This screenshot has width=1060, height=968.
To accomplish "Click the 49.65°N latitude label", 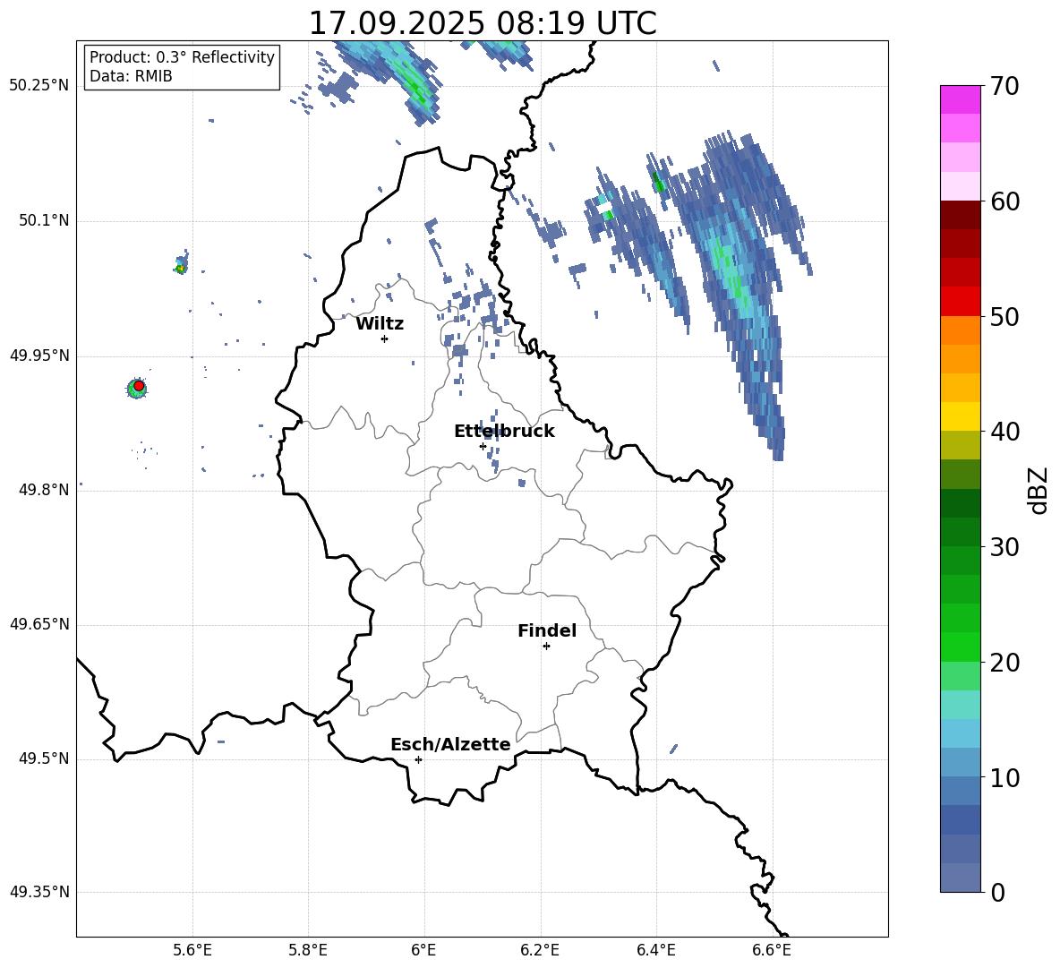I will point(39,624).
